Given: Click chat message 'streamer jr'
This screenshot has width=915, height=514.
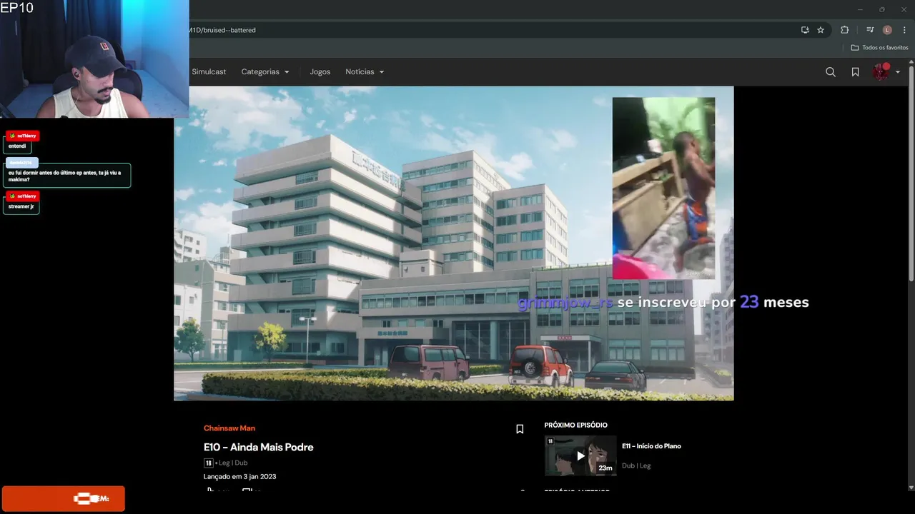Looking at the screenshot, I should coord(21,206).
